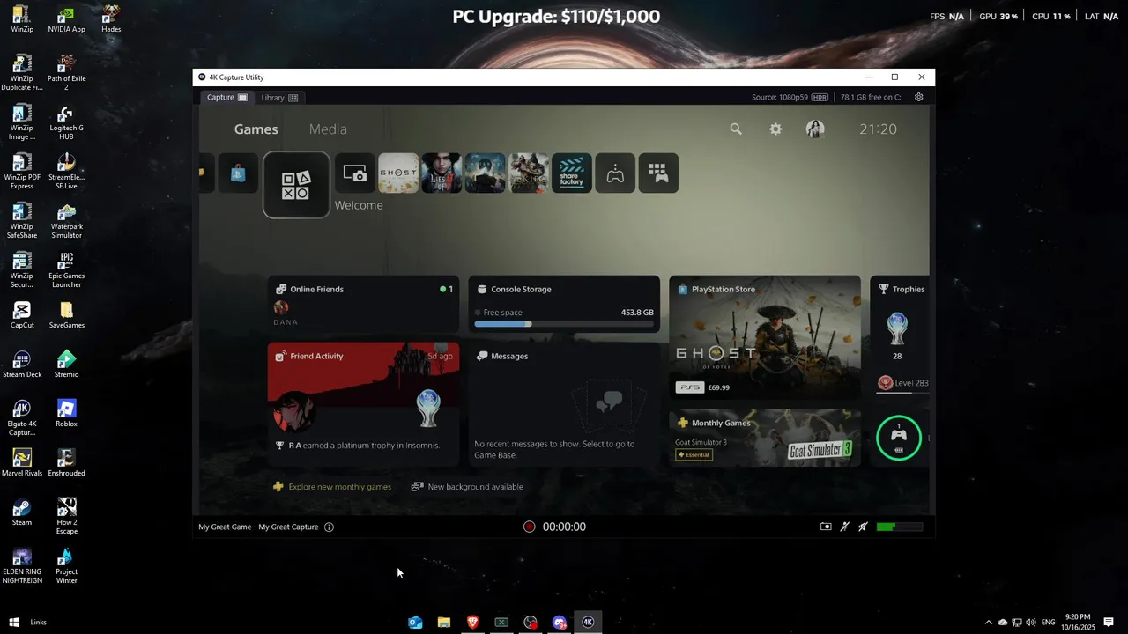1128x634 pixels.
Task: Open the Messages card
Action: [564, 404]
